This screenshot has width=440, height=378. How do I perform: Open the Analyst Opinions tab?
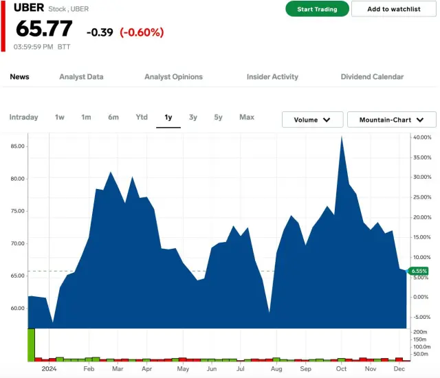(173, 77)
